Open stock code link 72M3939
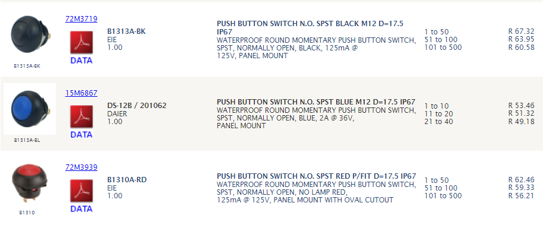Screen dimensions: 543x225 click(x=81, y=167)
